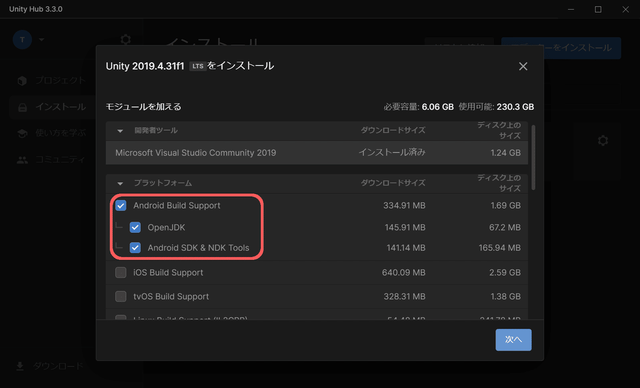Open the installed editor's gear icon
The image size is (640, 388).
(x=603, y=141)
